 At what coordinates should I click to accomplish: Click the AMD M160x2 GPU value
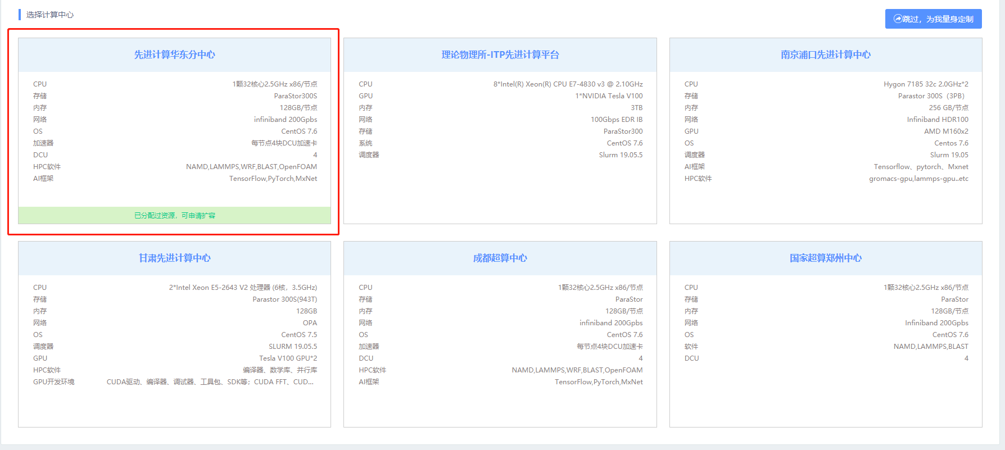[x=946, y=131]
